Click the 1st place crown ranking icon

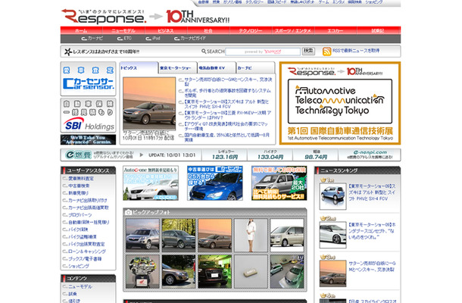point(326,180)
